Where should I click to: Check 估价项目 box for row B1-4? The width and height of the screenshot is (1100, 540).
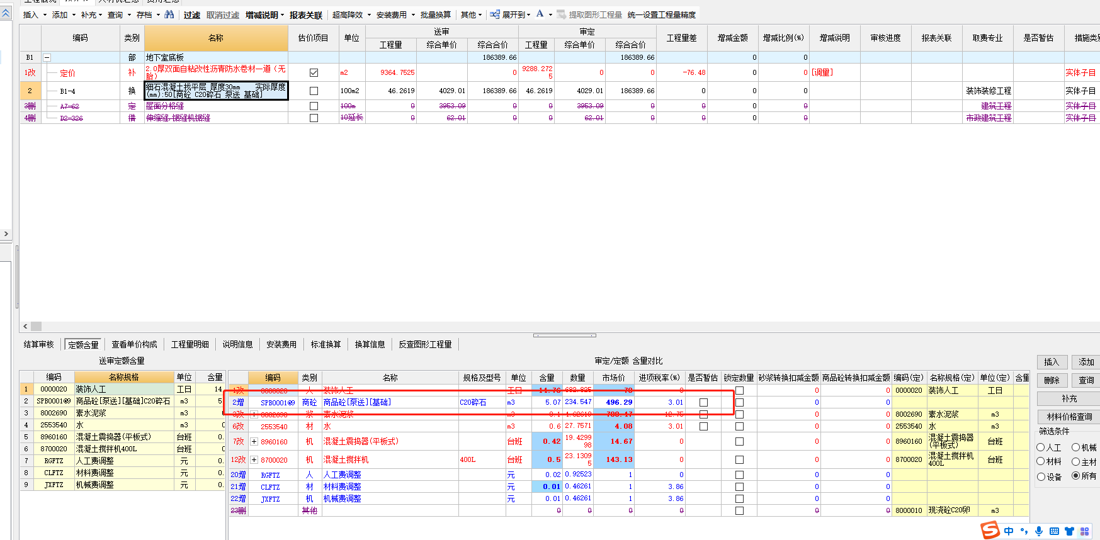(314, 91)
